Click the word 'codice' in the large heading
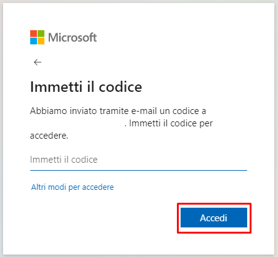The image size is (278, 257). (x=120, y=87)
